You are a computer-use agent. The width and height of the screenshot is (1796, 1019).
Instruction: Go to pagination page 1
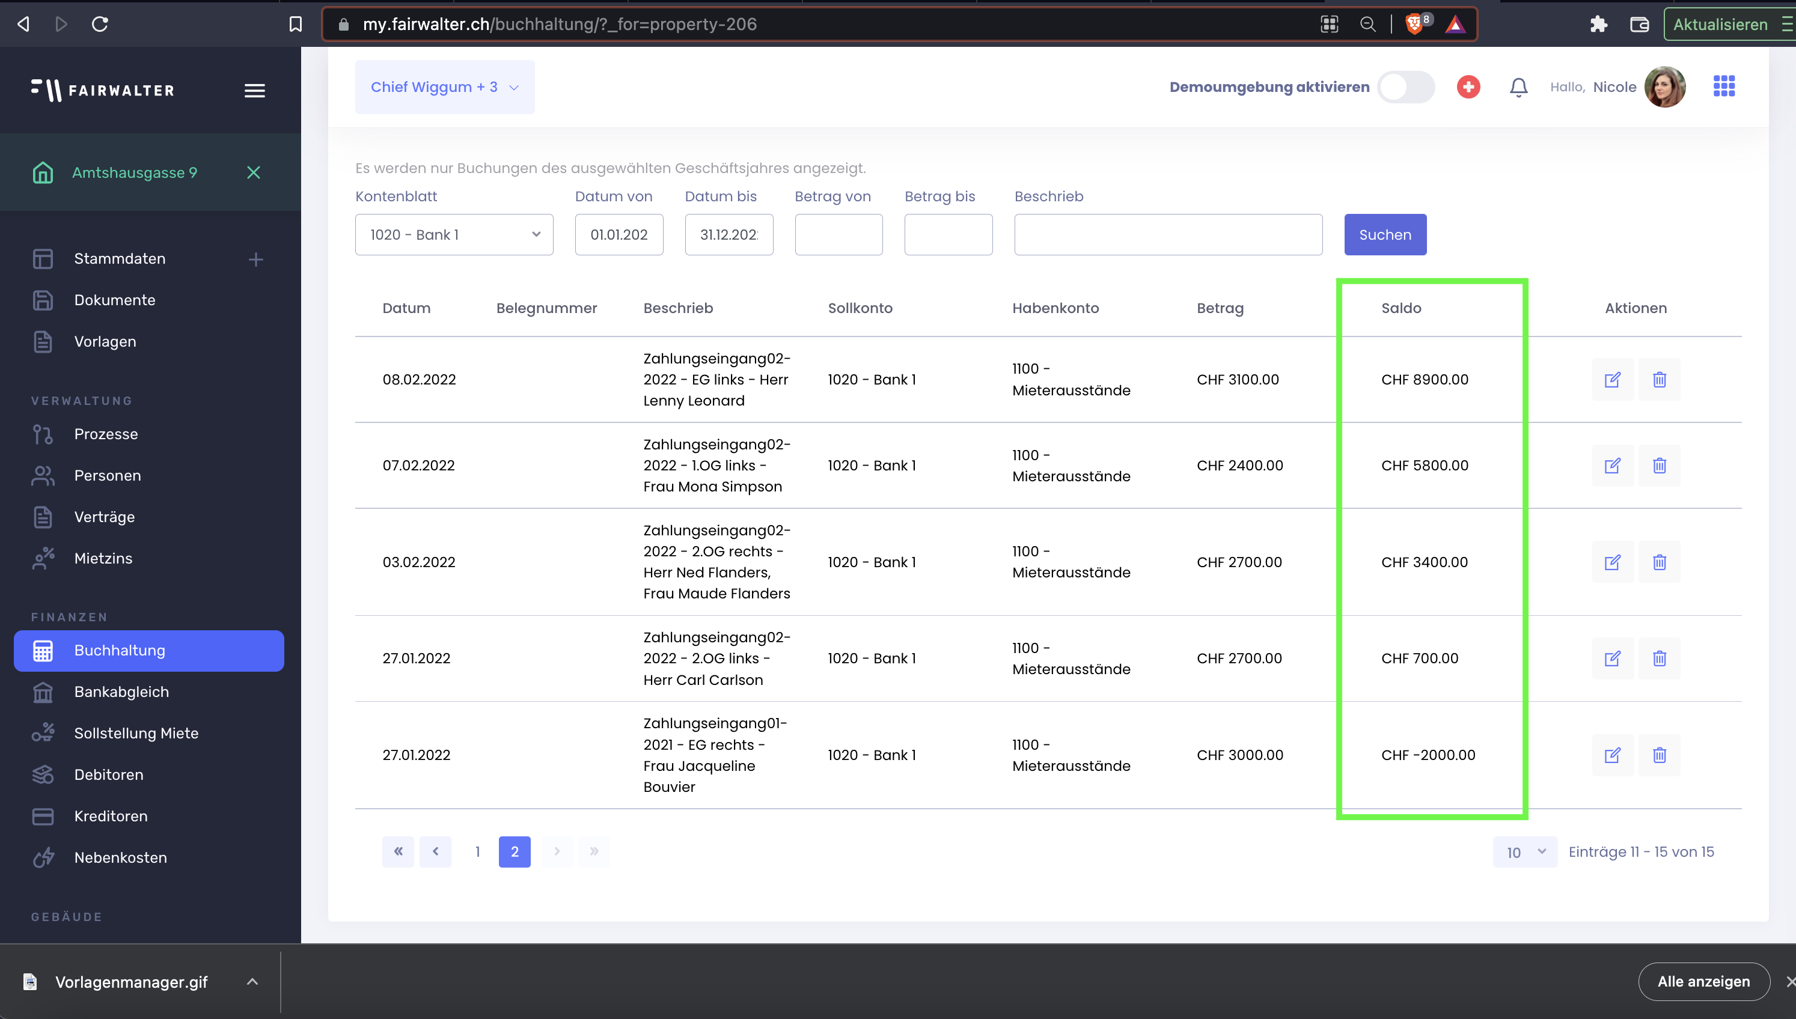477,852
